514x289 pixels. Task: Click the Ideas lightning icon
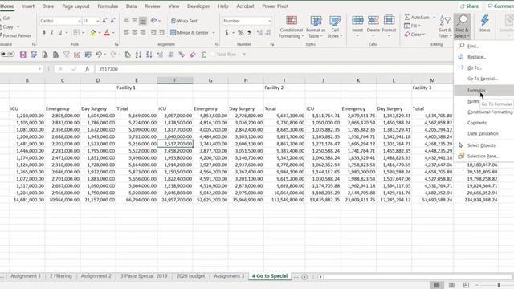tap(484, 23)
